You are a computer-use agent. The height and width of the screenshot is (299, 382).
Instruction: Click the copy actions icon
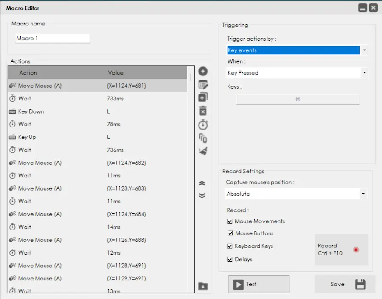tap(203, 138)
